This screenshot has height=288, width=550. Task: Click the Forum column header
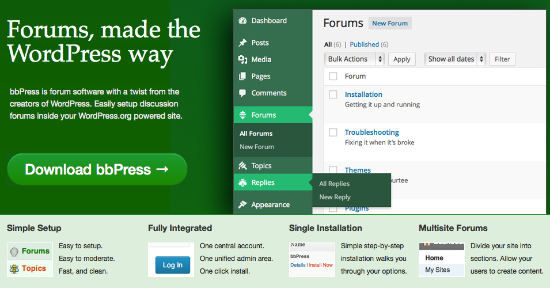coord(355,76)
